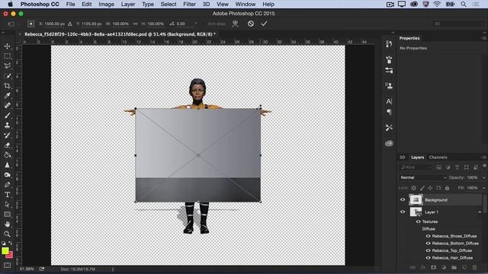Screen dimensions: 488x274
Task: Select the Move tool
Action: pos(7,46)
